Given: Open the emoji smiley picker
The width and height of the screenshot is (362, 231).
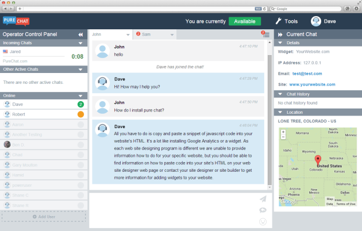Looking at the screenshot, I should [x=263, y=222].
